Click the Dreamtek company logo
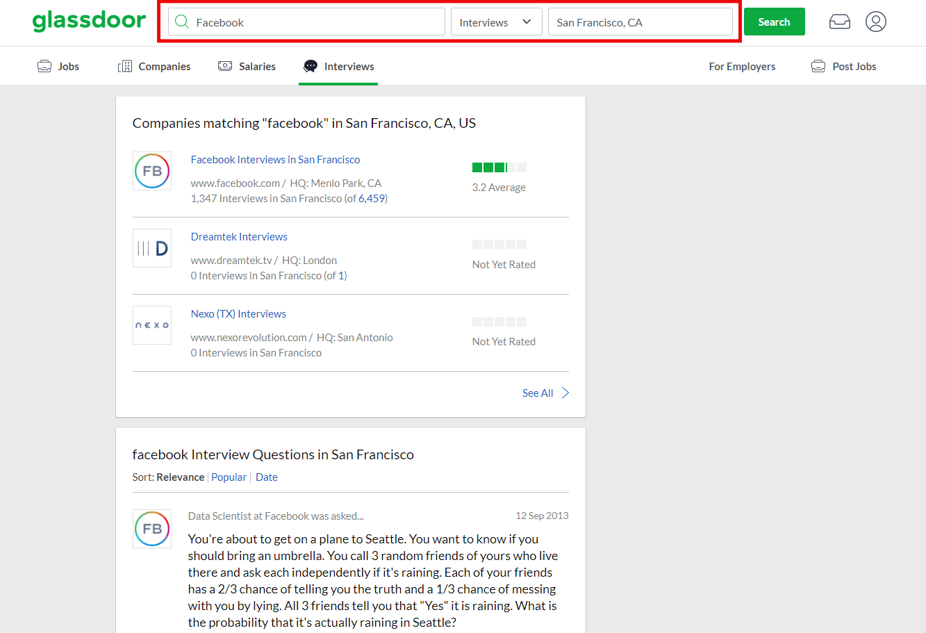Viewport: 926px width, 633px height. coord(152,248)
